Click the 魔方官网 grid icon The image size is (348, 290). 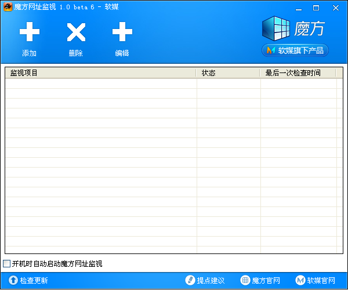pyautogui.click(x=245, y=280)
